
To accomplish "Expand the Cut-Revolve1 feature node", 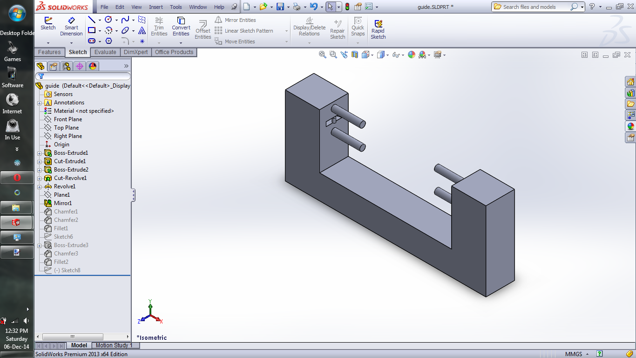I will (40, 178).
